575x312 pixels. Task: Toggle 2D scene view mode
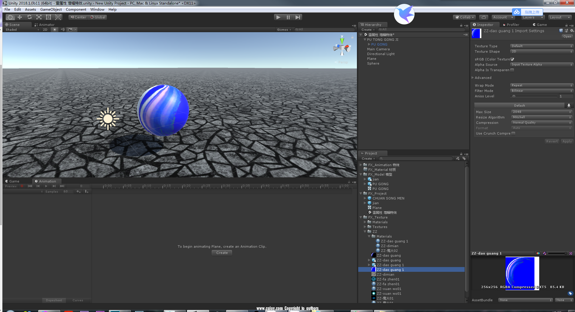pyautogui.click(x=45, y=29)
